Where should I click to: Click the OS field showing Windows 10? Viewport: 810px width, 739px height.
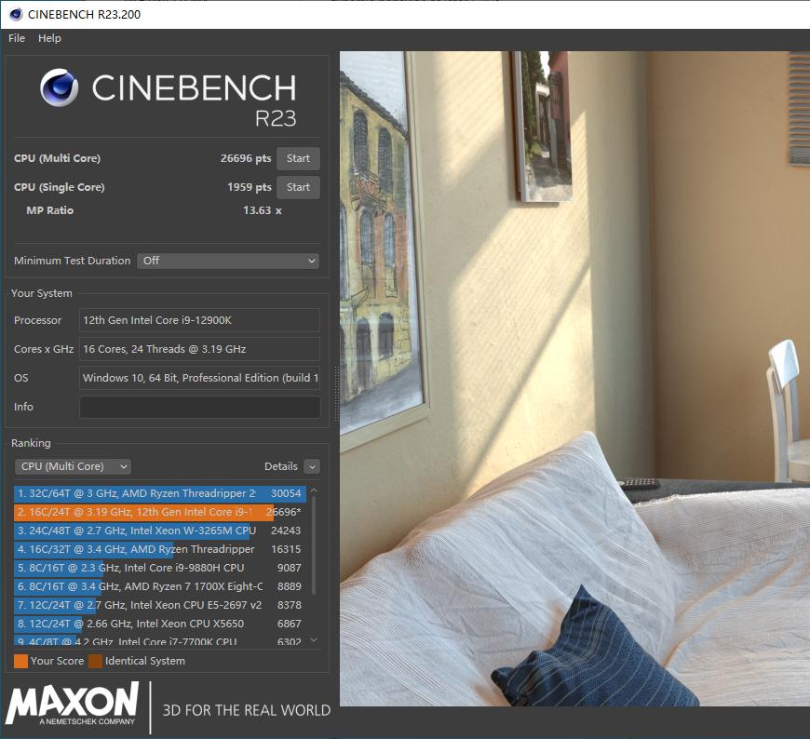click(199, 378)
